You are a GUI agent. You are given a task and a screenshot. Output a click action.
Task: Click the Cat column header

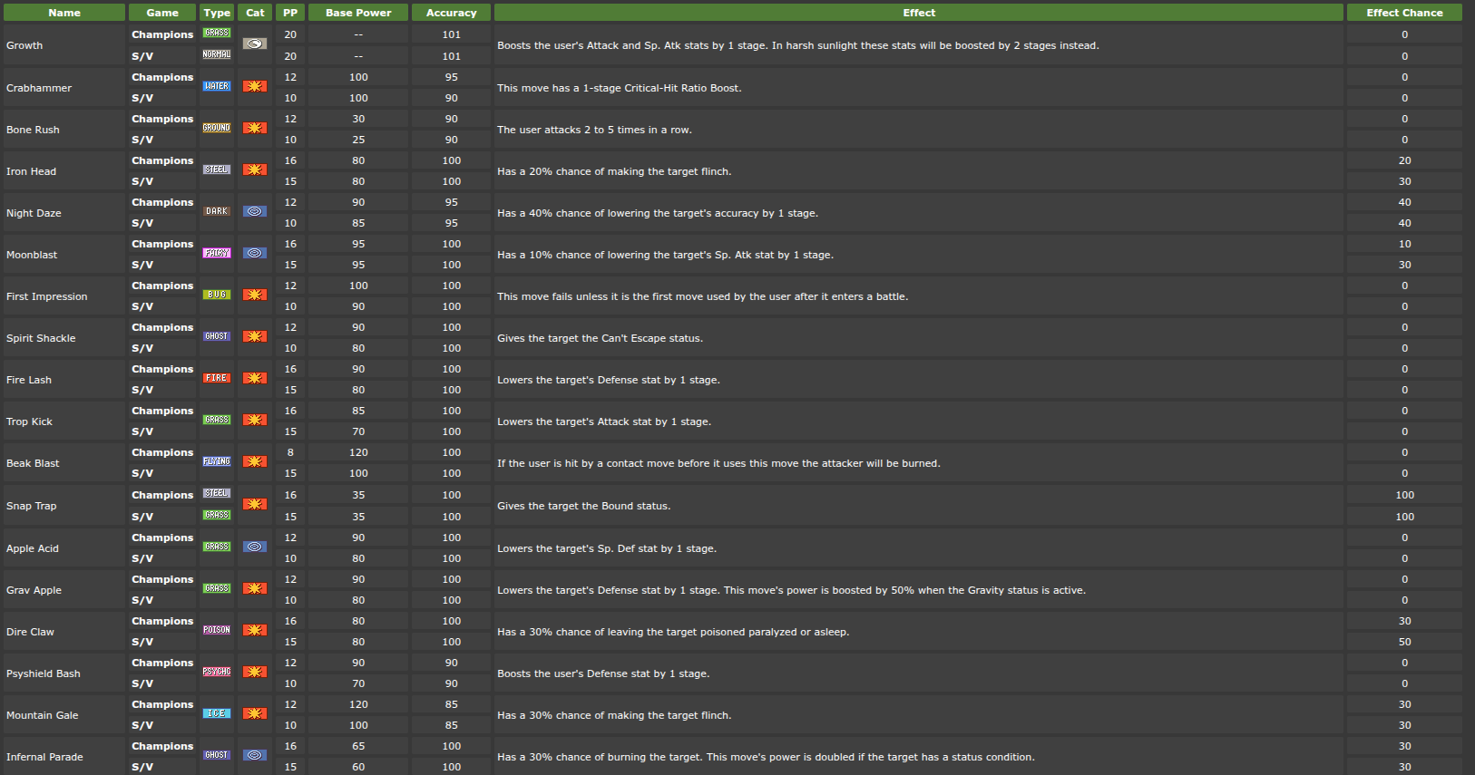point(256,13)
